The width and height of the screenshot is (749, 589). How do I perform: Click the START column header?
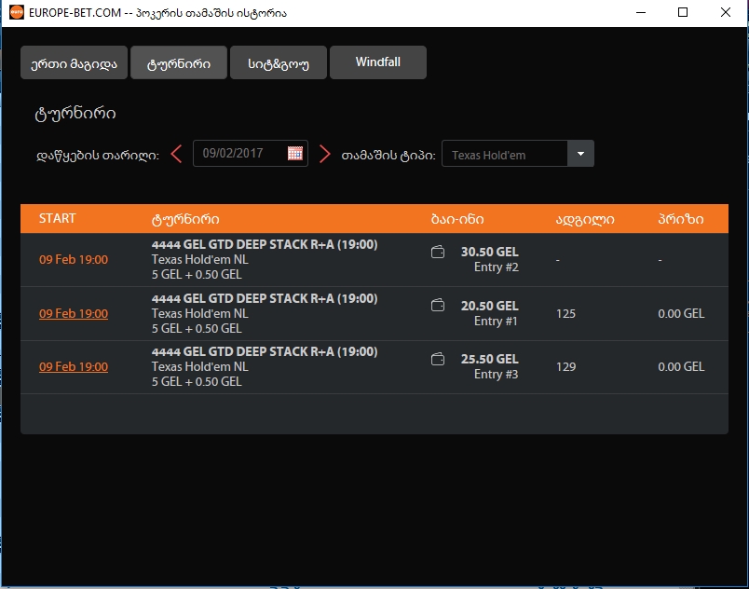tap(57, 218)
